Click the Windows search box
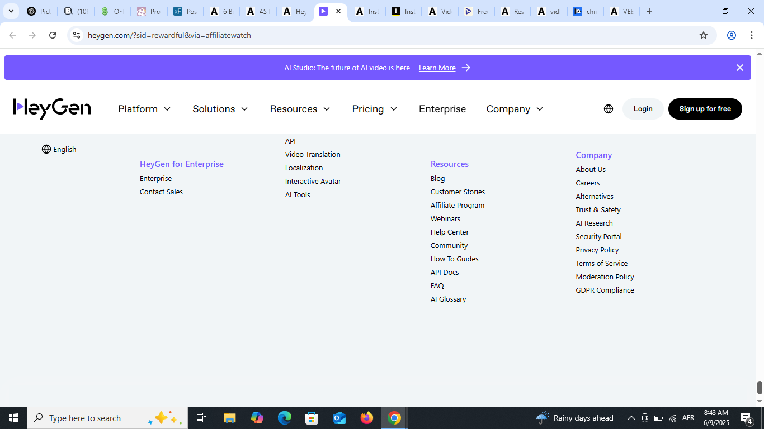This screenshot has width=764, height=429. click(107, 418)
